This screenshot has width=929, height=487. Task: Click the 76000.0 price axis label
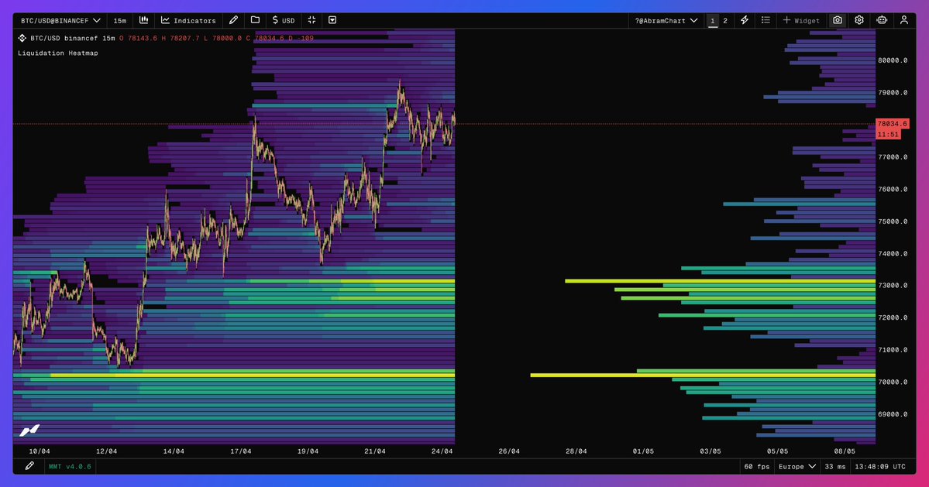coord(893,190)
